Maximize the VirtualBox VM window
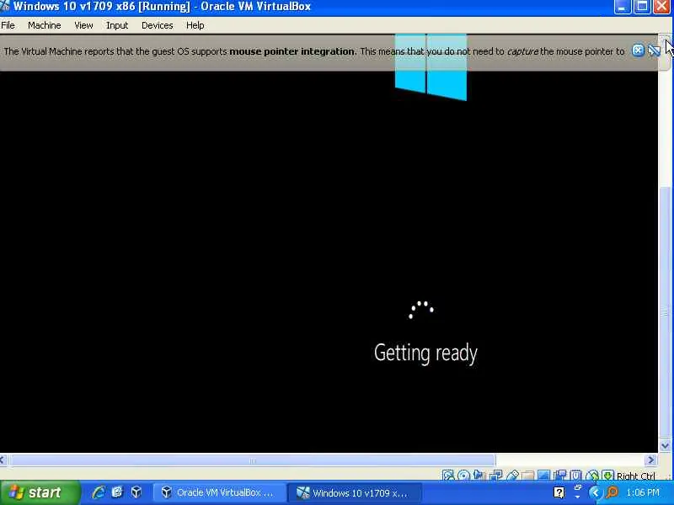This screenshot has width=674, height=505. [x=642, y=7]
